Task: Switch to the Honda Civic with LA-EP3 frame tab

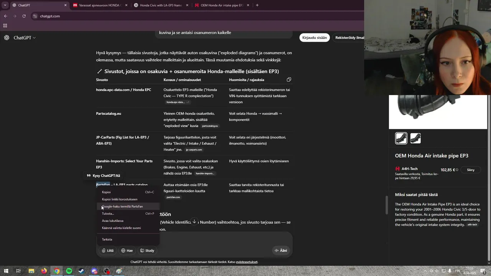Action: click(x=161, y=5)
